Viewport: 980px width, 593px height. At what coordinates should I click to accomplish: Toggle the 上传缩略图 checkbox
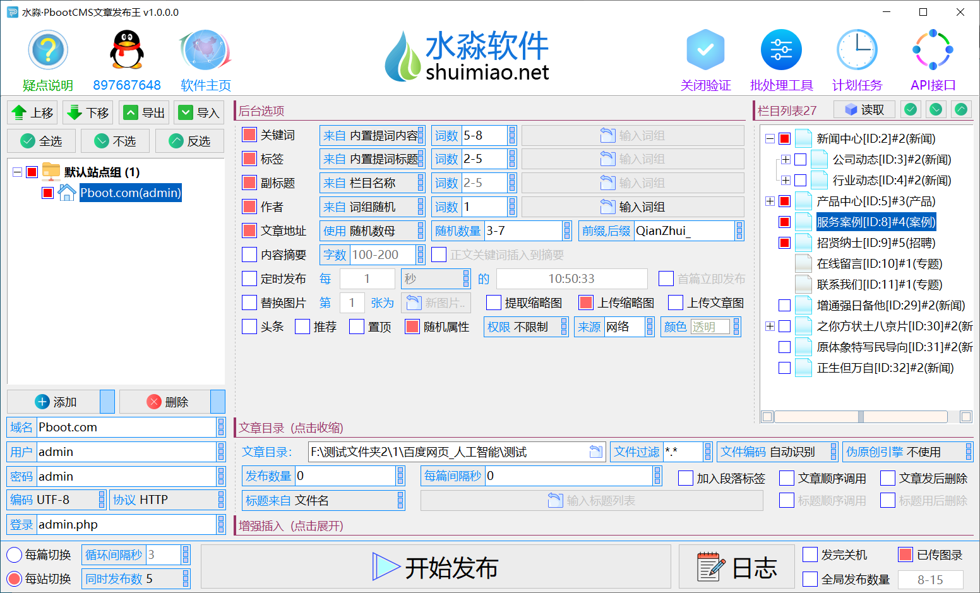pyautogui.click(x=586, y=302)
